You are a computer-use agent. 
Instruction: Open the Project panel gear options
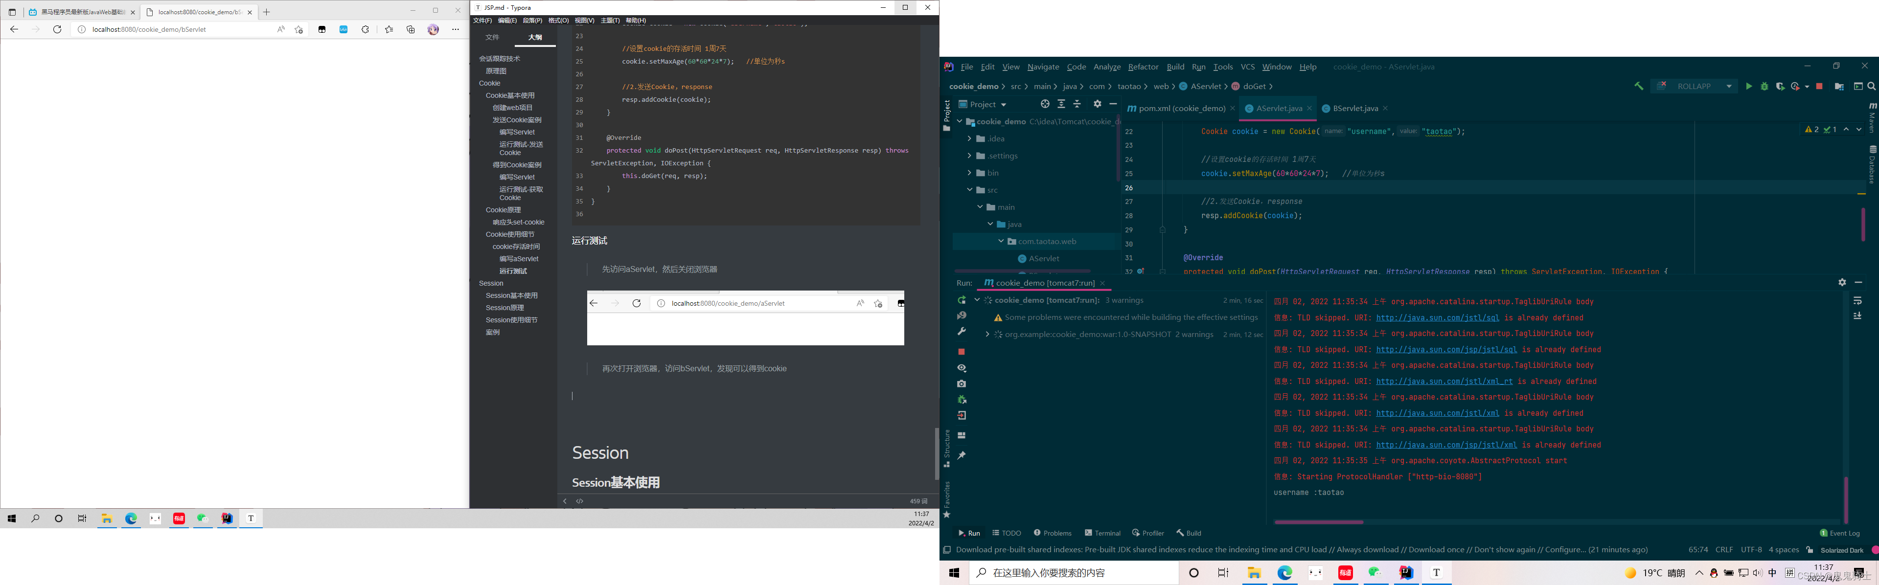[x=1097, y=104]
